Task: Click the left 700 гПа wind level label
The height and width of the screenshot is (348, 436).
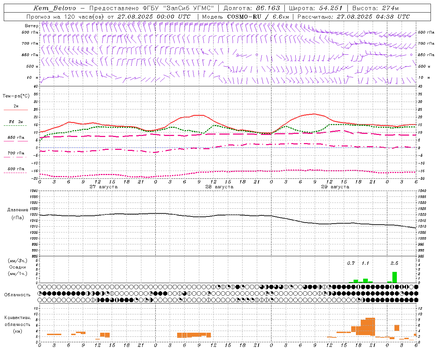Action: [x=30, y=43]
